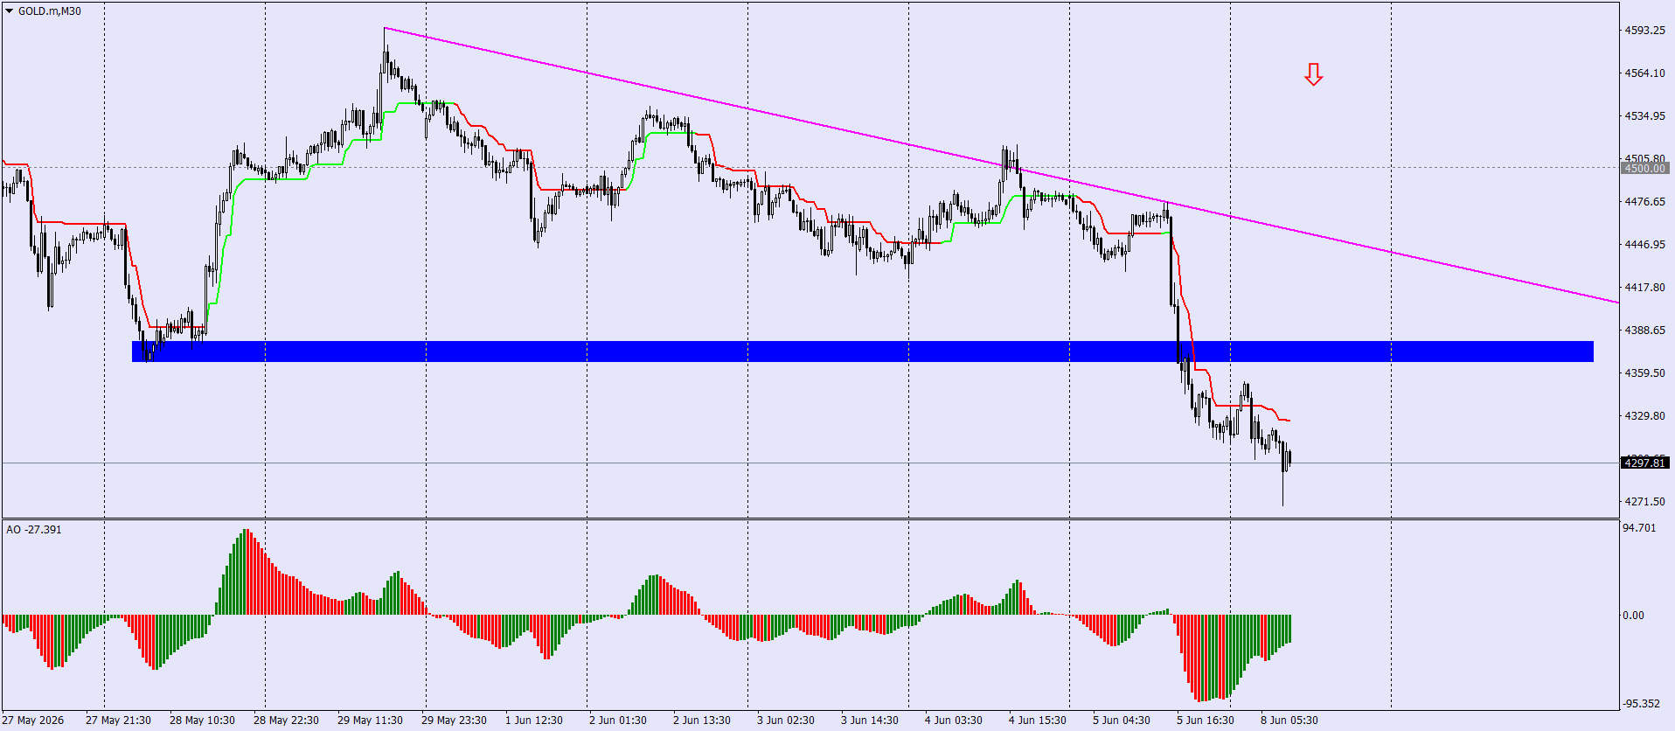
Task: Click the 4 Jun 03:30 time label
Action: 954,721
